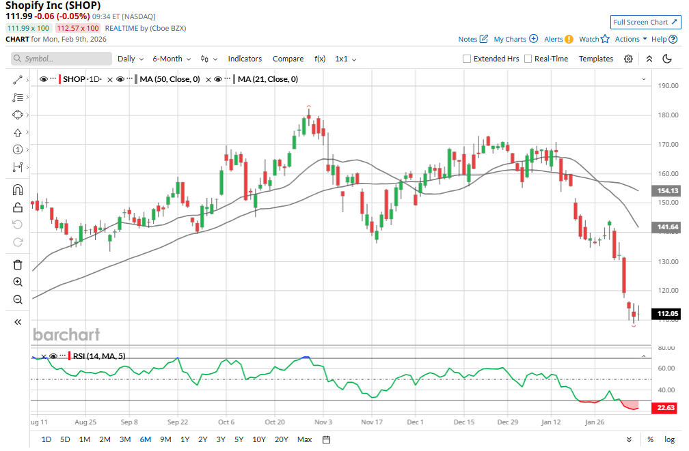Screen dimensions: 689x451
Task: Enable the Extended Hrs checkbox
Action: pos(467,59)
